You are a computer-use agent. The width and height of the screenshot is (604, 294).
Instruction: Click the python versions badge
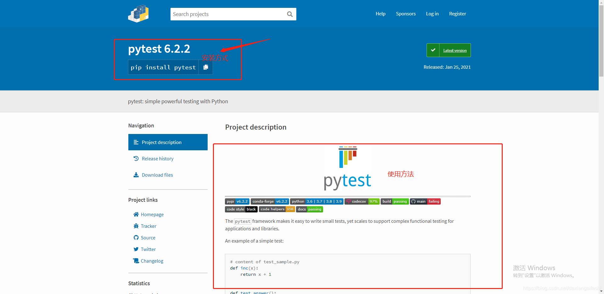click(x=317, y=201)
